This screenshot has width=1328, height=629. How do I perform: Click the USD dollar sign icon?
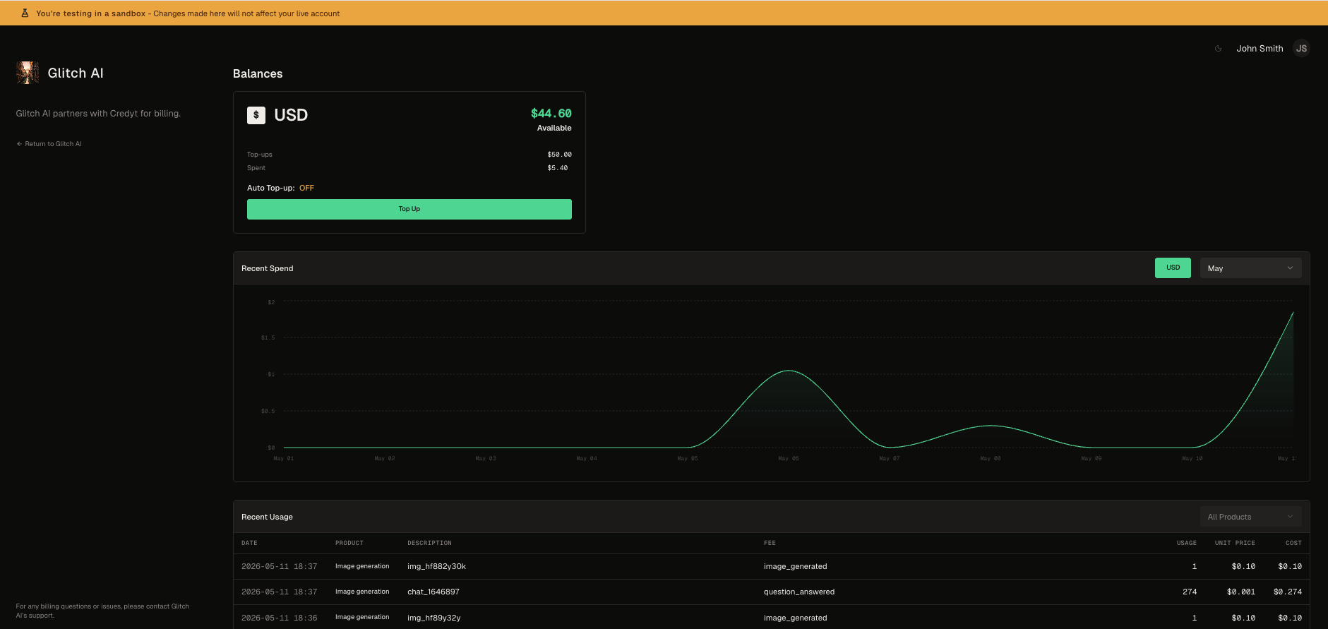tap(256, 115)
